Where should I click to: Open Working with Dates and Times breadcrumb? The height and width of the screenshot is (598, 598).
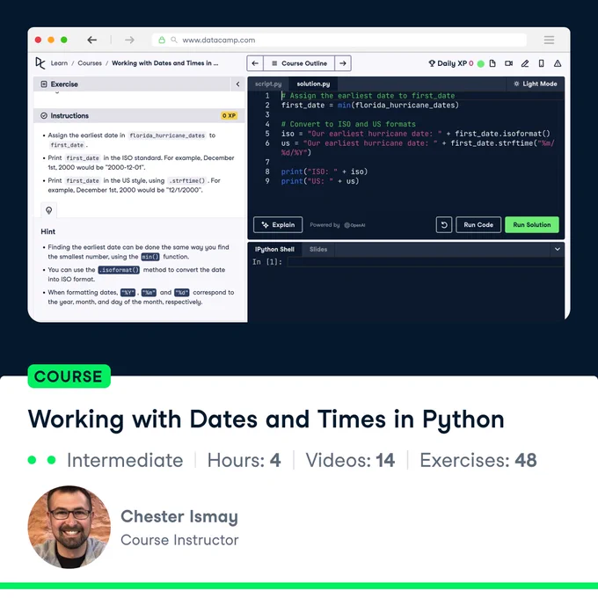coord(164,63)
